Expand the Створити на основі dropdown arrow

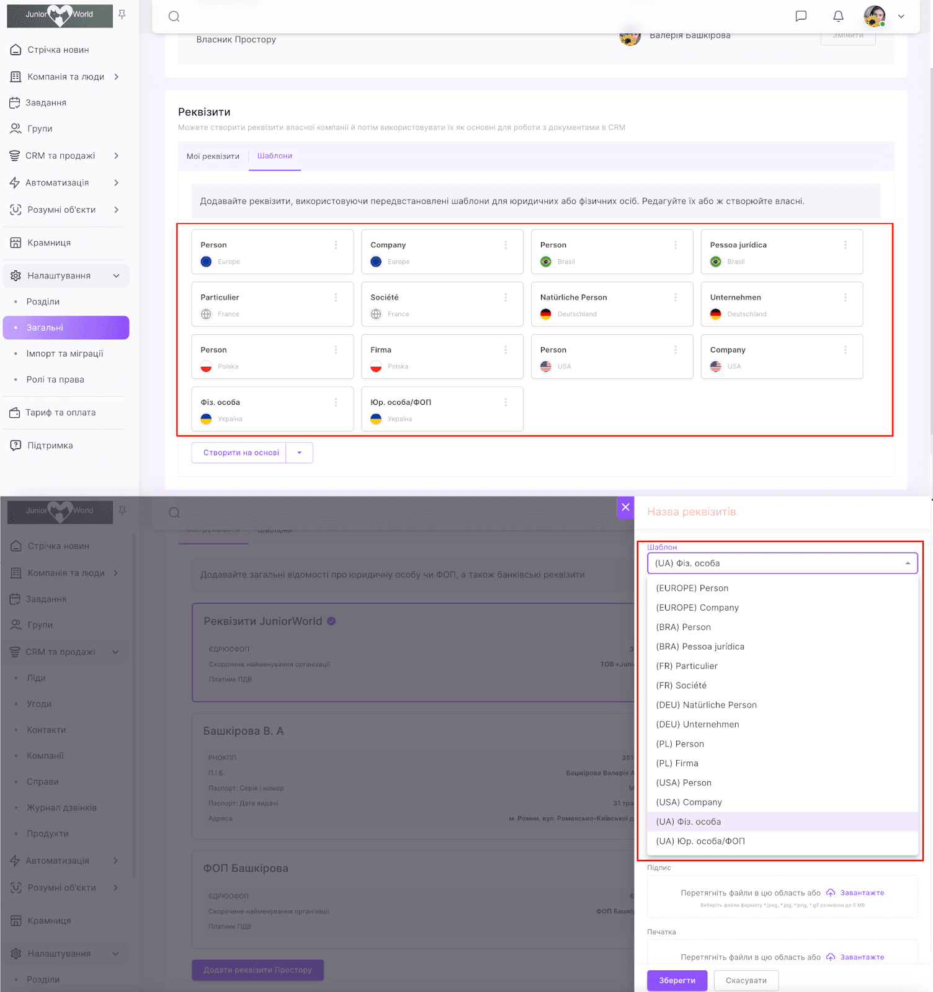(x=300, y=453)
